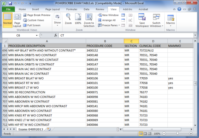
Task: Open the File tab
Action: 8,9
